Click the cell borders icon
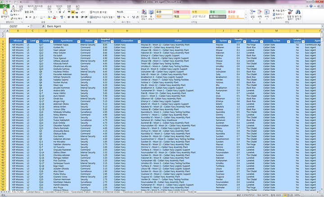This screenshot has height=197, width=324. click(41, 18)
